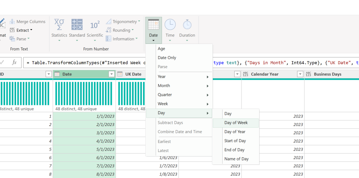Choose Date Only from the menu
This screenshot has height=178, width=359.
click(x=179, y=58)
